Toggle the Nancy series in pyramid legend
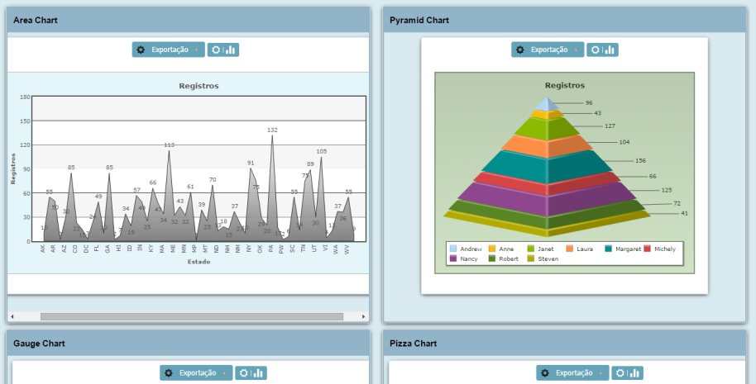756x384 pixels. (x=452, y=258)
